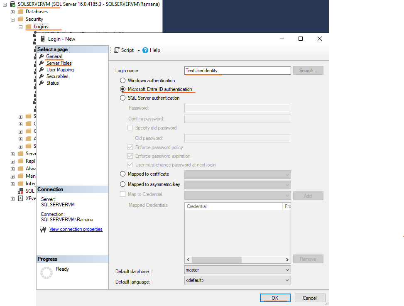
Task: Click the Login - New dialog title icon
Action: [x=43, y=39]
